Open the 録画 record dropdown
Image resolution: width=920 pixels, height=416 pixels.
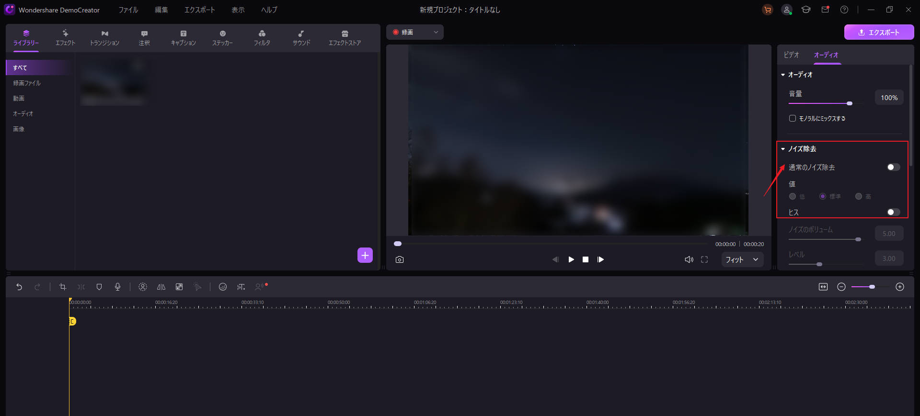pyautogui.click(x=415, y=32)
